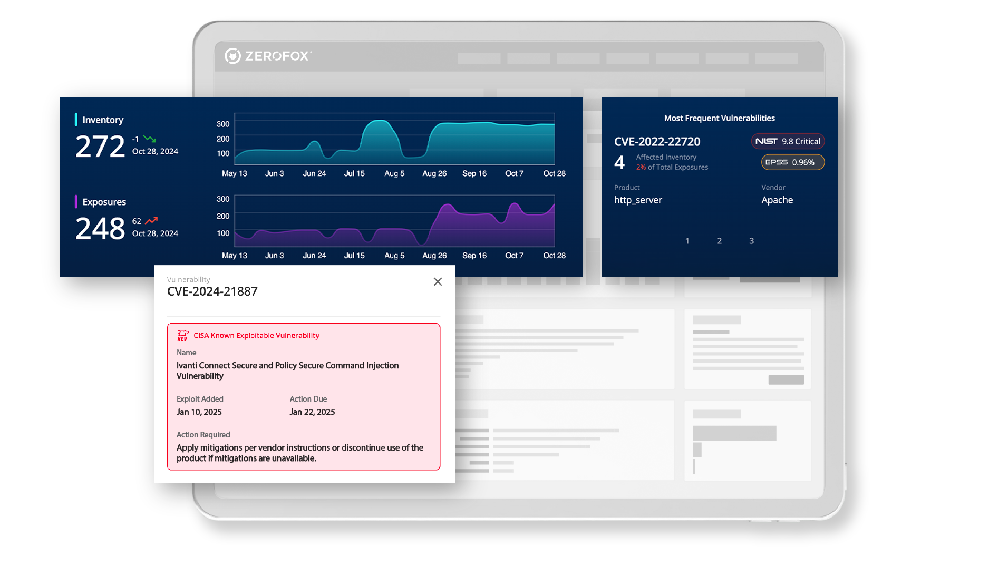Screen dimensions: 989x566
Task: Go to page 2 of Most Frequent Vulnerabilities
Action: pos(719,241)
